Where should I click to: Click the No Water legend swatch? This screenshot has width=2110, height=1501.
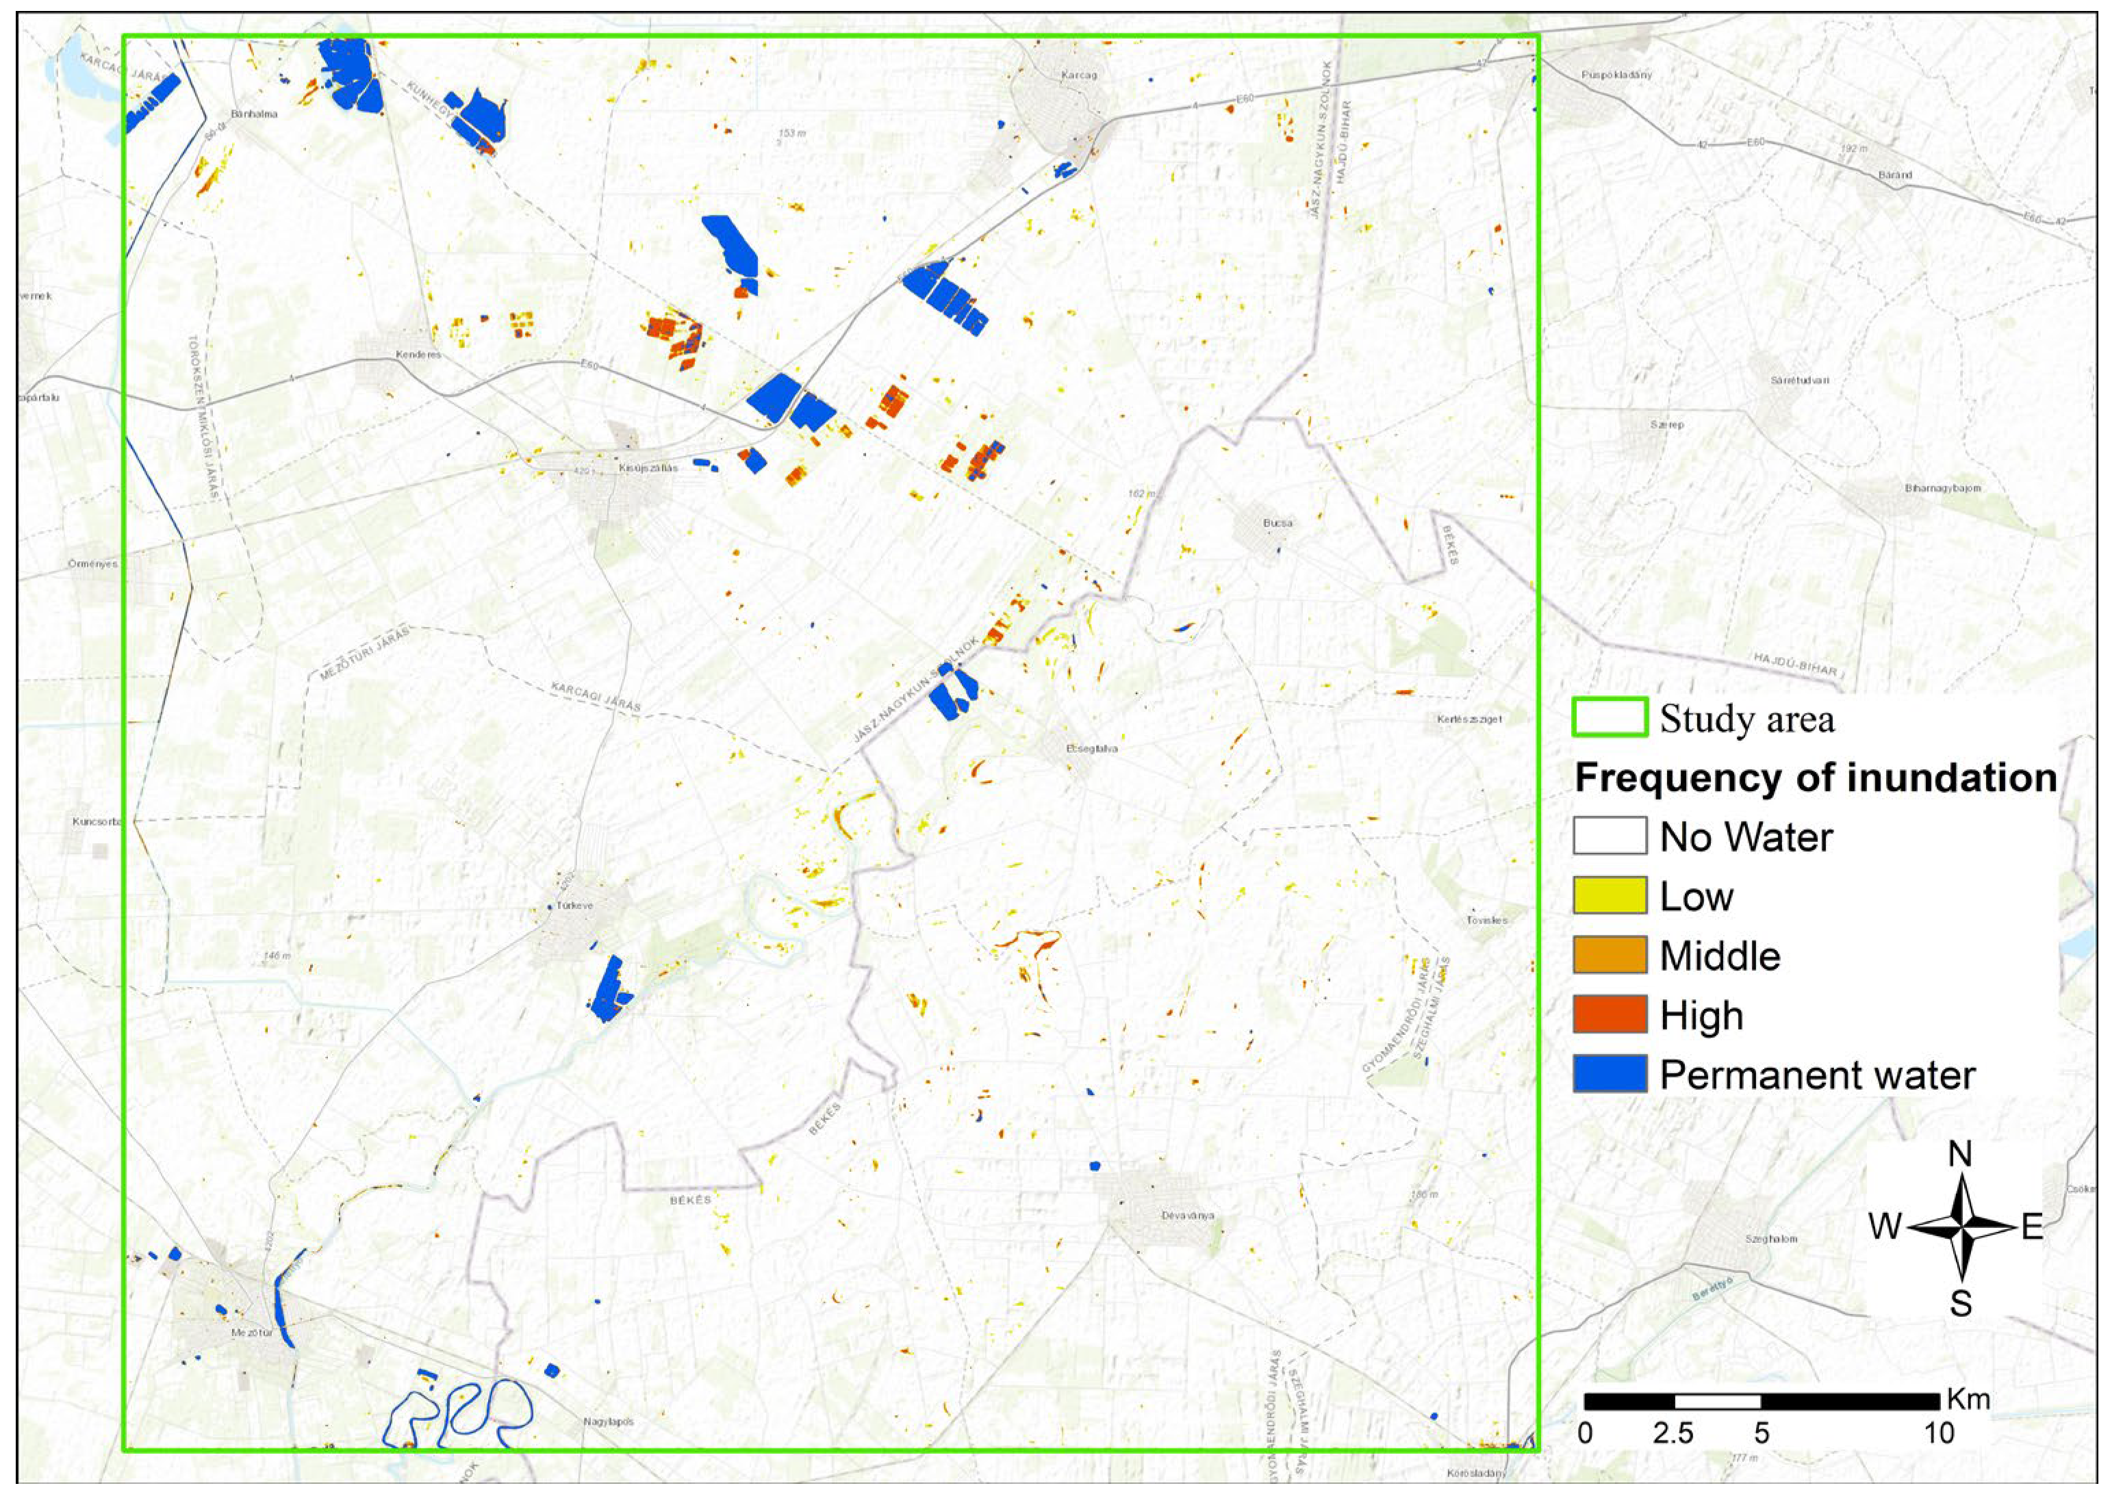1609,836
